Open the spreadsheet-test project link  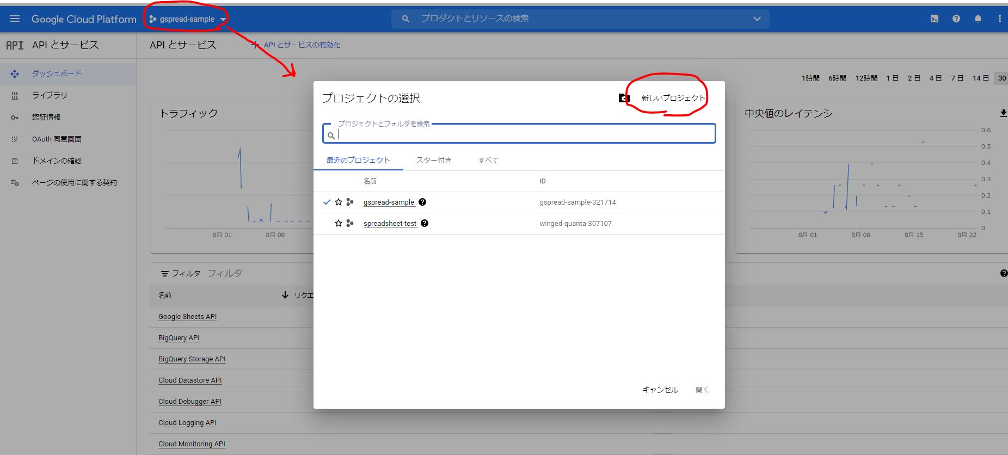[x=390, y=223]
